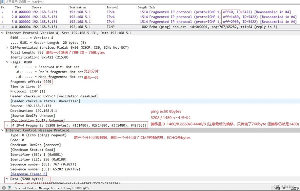Select packet 3 with off=2960
Image resolution: width=300 pixels, height=191 pixels.
coord(150,22)
